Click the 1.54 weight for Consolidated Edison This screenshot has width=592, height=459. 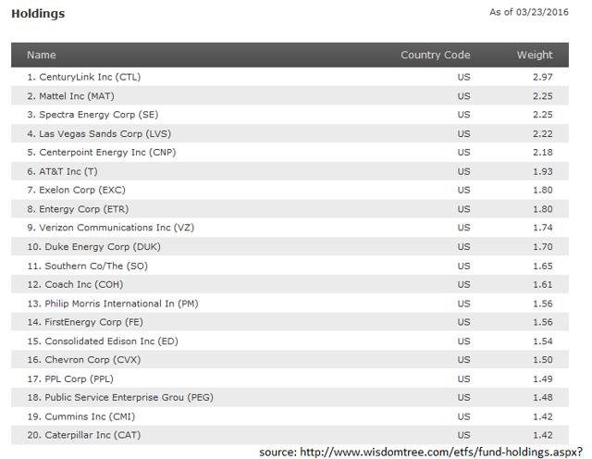[x=543, y=341]
